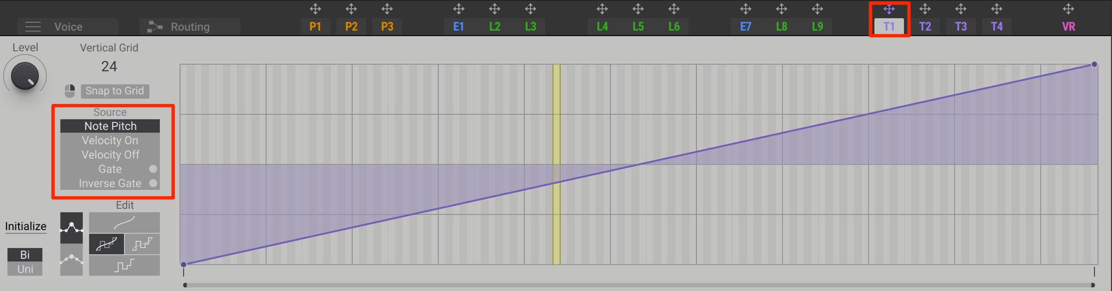
Task: Click the drag handle above P2
Action: point(351,9)
